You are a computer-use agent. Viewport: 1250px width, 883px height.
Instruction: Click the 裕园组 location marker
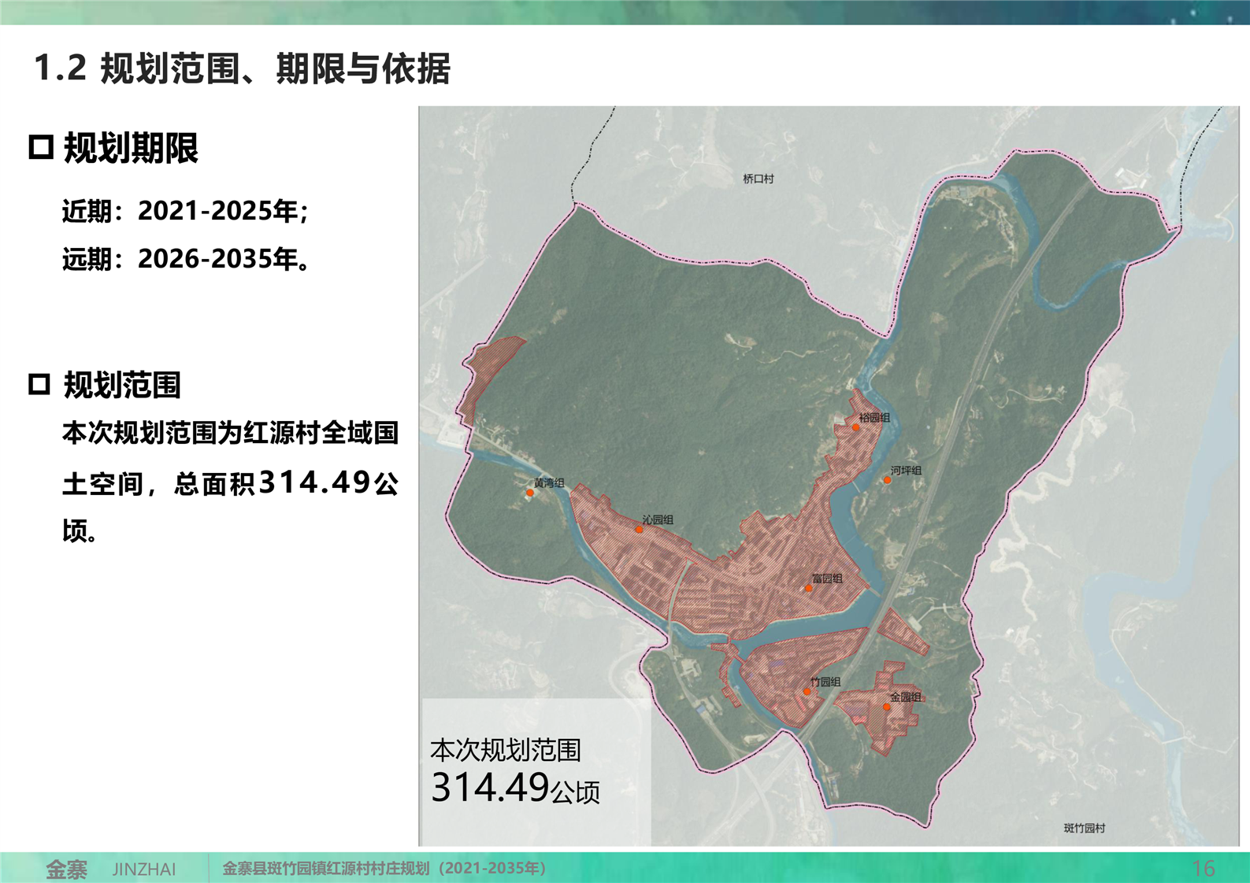856,427
